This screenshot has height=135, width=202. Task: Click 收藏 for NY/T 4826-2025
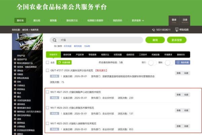[186, 110]
